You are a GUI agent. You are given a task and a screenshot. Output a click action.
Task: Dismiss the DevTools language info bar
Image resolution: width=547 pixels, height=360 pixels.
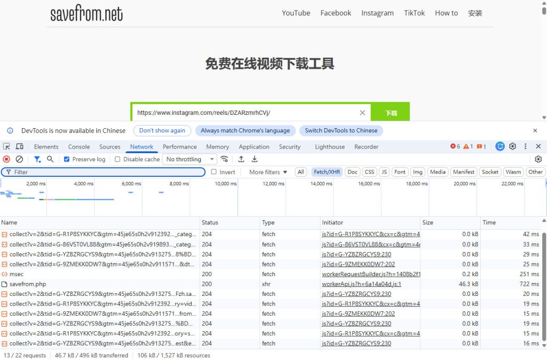click(x=535, y=130)
